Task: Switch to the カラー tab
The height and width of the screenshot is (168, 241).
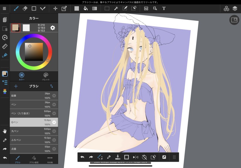Action: [22, 76]
